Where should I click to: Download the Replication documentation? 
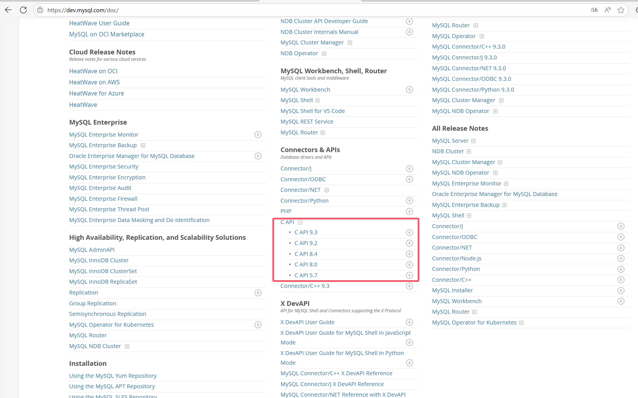(258, 293)
